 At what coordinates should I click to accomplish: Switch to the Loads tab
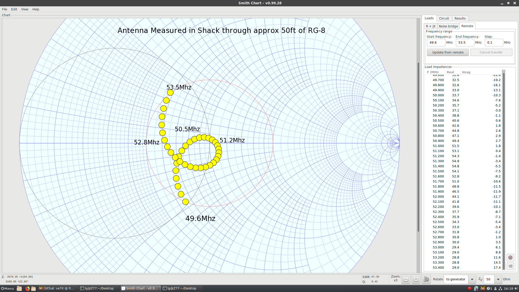click(x=429, y=18)
